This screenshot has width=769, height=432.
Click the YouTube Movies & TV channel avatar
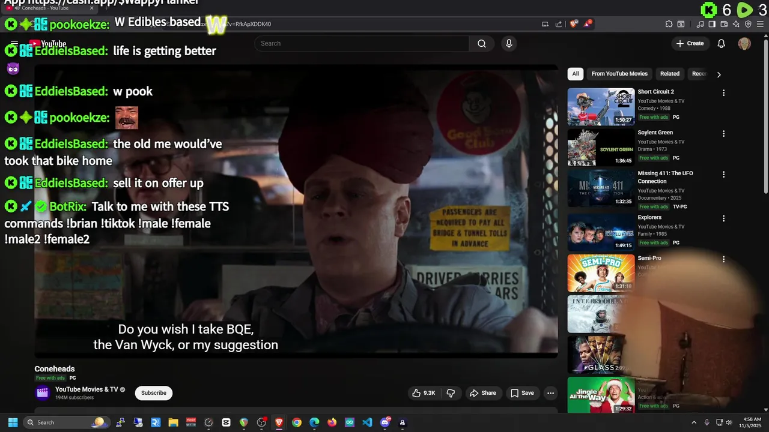[x=43, y=393]
